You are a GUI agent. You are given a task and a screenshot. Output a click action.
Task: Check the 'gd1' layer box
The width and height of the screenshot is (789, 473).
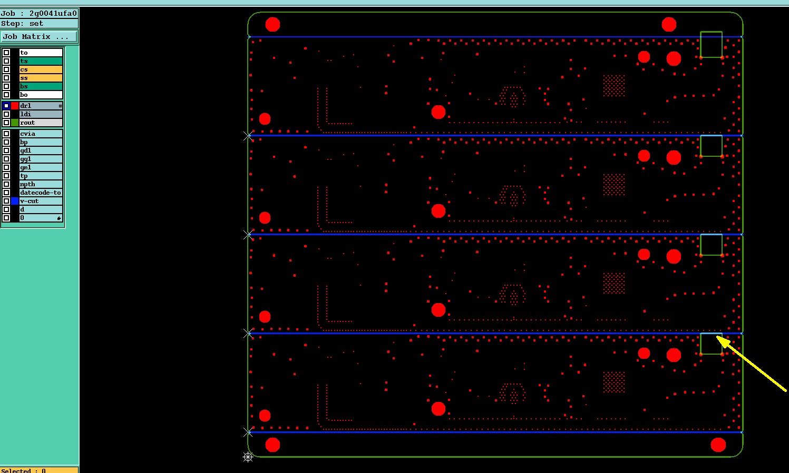coord(6,150)
